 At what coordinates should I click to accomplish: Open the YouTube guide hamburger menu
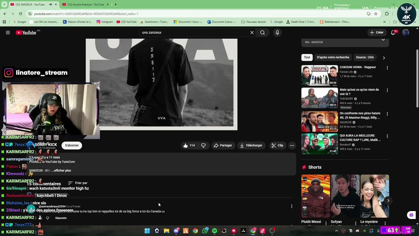coord(8,32)
